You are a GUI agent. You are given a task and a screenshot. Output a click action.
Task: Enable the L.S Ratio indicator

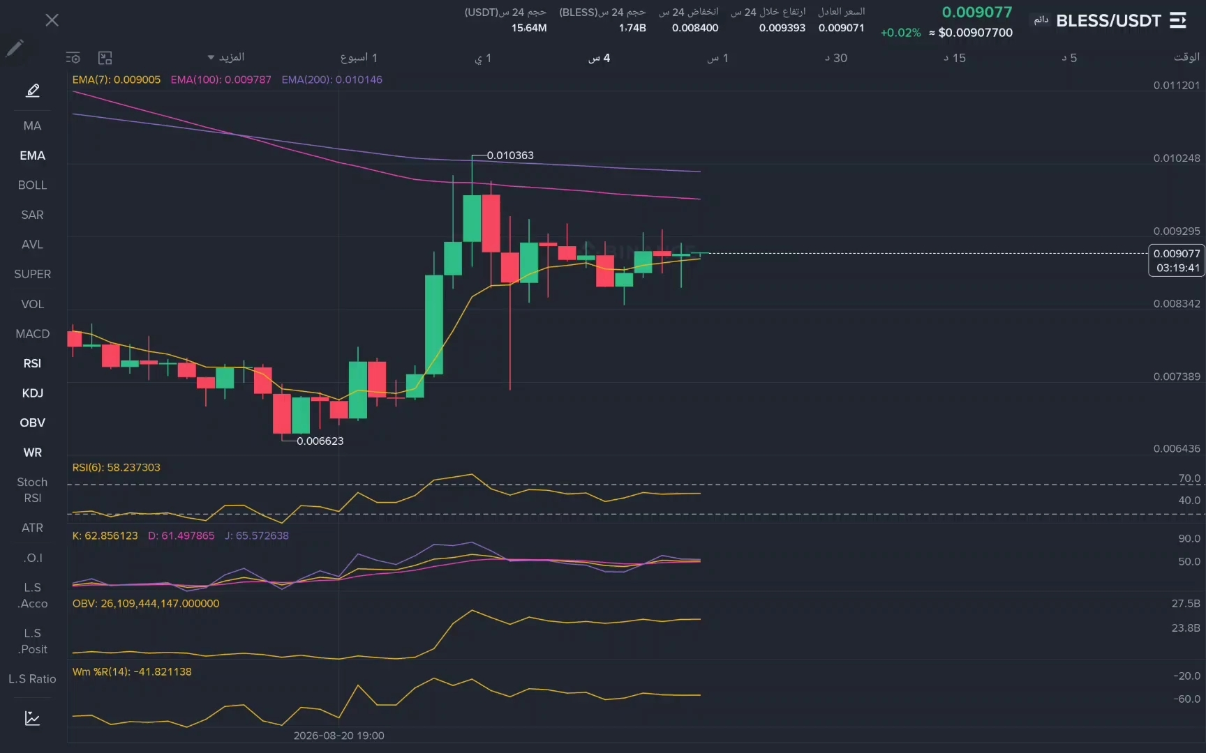[x=32, y=679]
